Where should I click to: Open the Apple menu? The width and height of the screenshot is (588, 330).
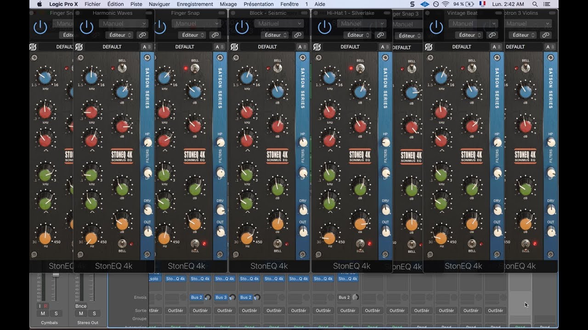coord(40,4)
